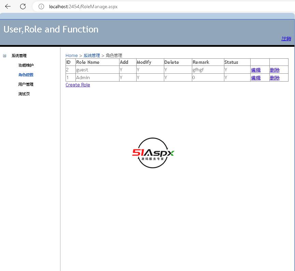Delete the guest role row
The width and height of the screenshot is (295, 271).
tap(275, 70)
